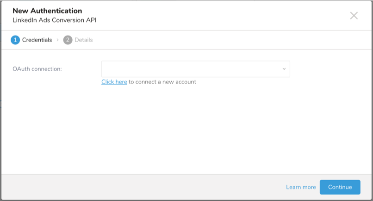
Task: Click the OAuth dropdown arrow
Action: click(284, 69)
